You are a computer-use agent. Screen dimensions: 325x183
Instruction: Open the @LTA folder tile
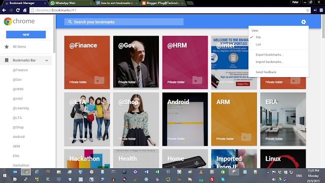point(87,119)
